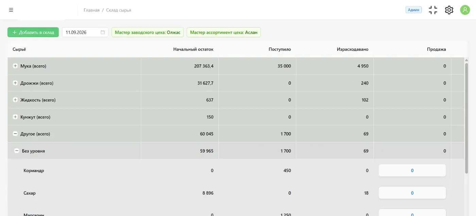476x216 pixels.
Task: Open settings via the gear icon
Action: pos(449,10)
